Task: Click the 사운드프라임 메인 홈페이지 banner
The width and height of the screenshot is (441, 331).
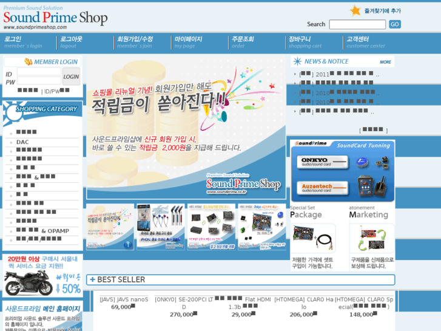Action: 42,316
